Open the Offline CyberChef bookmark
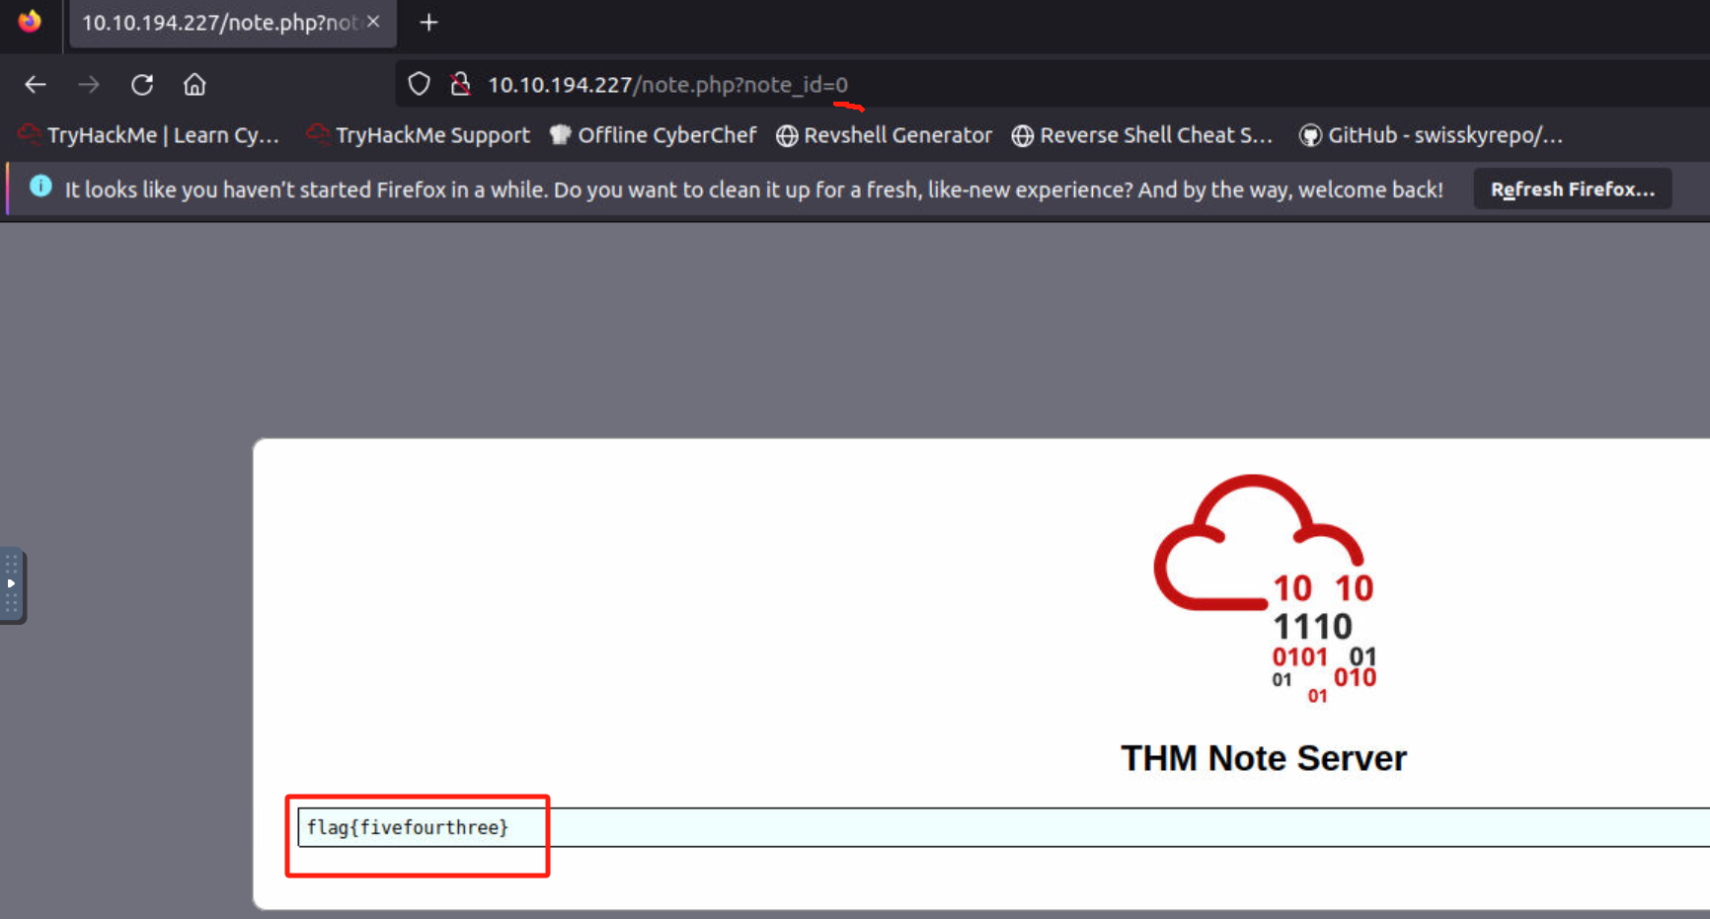1710x919 pixels. click(654, 135)
